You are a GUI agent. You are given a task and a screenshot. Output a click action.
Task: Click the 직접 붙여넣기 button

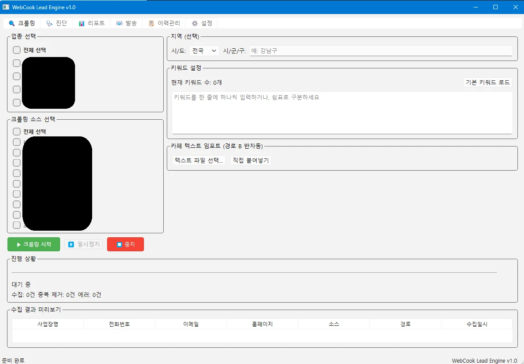pyautogui.click(x=251, y=161)
